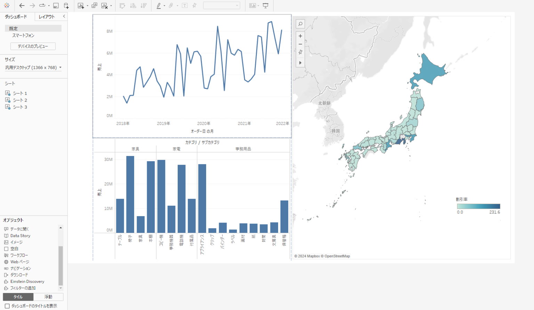Viewport: 534px width, 310px height.
Task: Enter presentation mode
Action: pyautogui.click(x=265, y=6)
